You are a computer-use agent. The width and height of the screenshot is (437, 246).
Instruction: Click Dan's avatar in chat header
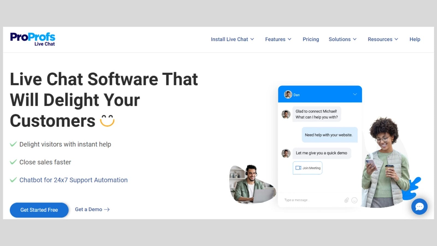pyautogui.click(x=288, y=95)
